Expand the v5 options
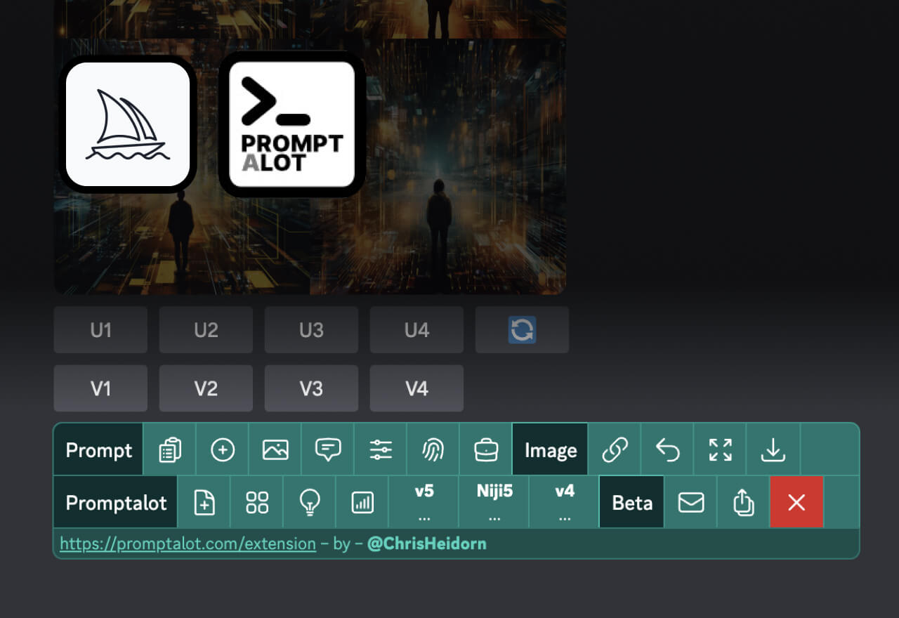Image resolution: width=899 pixels, height=618 pixels. (x=424, y=502)
